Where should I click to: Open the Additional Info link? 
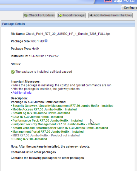pos(22,93)
